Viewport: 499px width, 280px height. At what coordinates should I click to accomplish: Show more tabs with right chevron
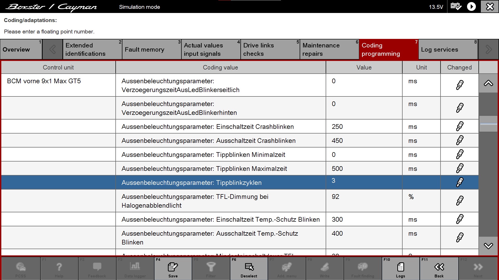tap(488, 49)
